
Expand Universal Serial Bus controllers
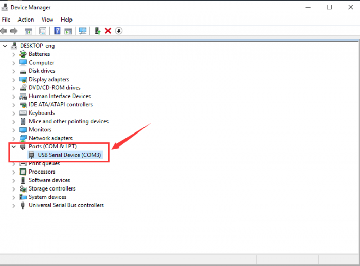(14, 205)
